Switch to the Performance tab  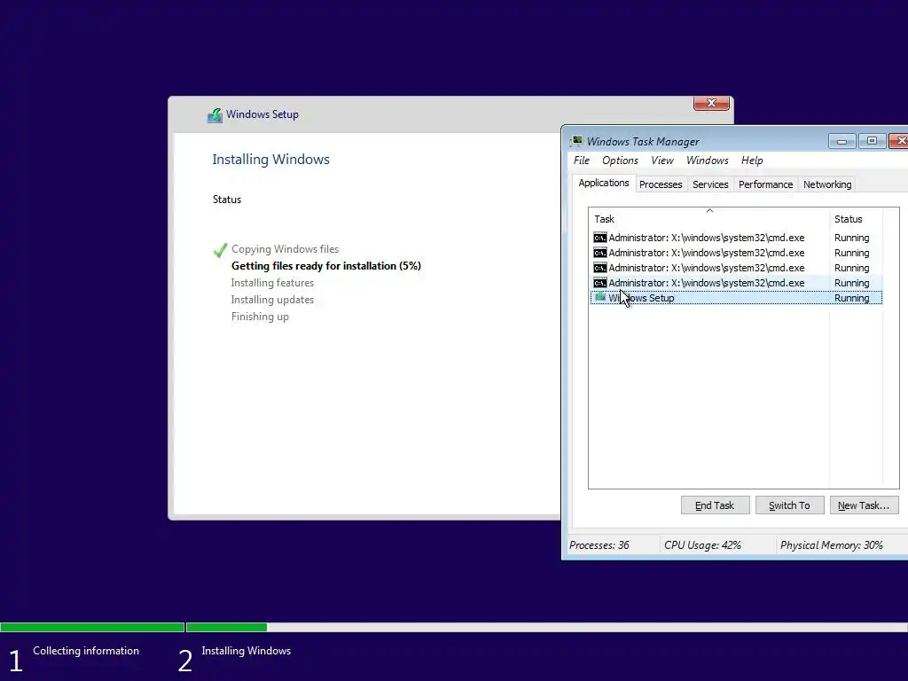[x=765, y=184]
